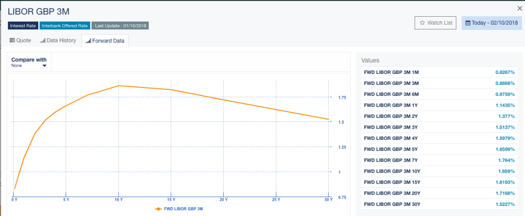This screenshot has width=525, height=216.
Task: Click the Values panel heading
Action: [x=370, y=60]
